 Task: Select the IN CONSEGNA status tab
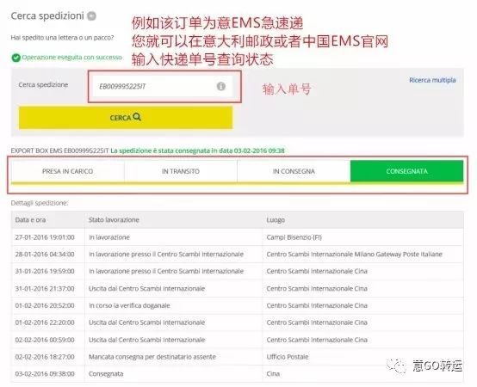(x=294, y=171)
